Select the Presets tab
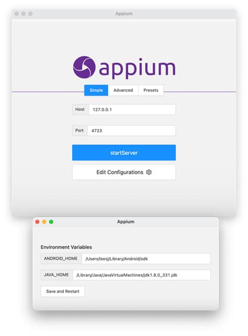This screenshot has width=248, height=336. click(151, 90)
